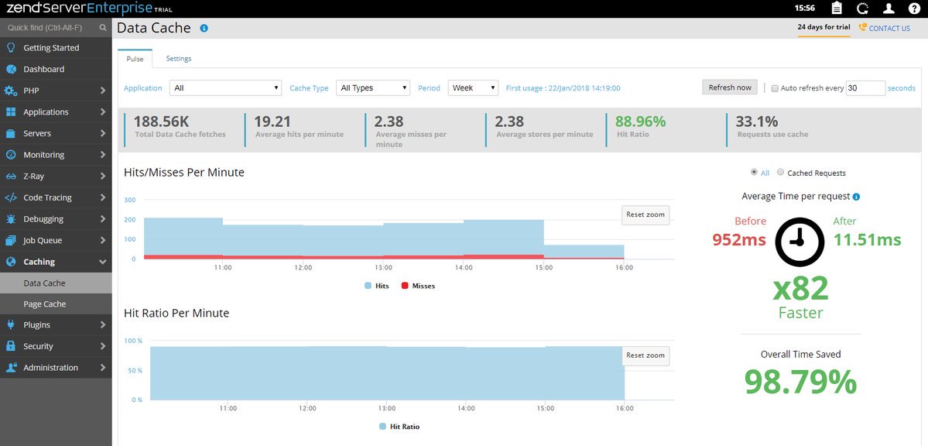Click the auto refresh seconds field
Image resolution: width=928 pixels, height=446 pixels.
pos(866,87)
